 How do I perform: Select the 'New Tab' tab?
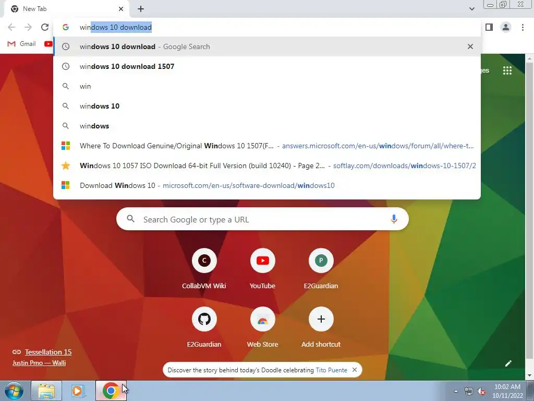pyautogui.click(x=67, y=9)
